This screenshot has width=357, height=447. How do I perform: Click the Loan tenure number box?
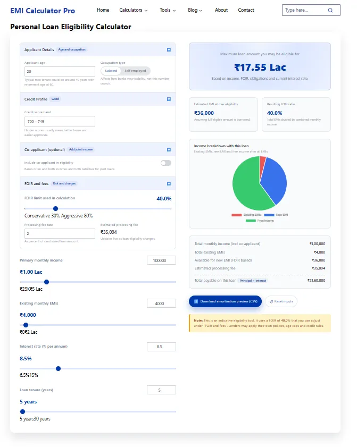coord(161,390)
